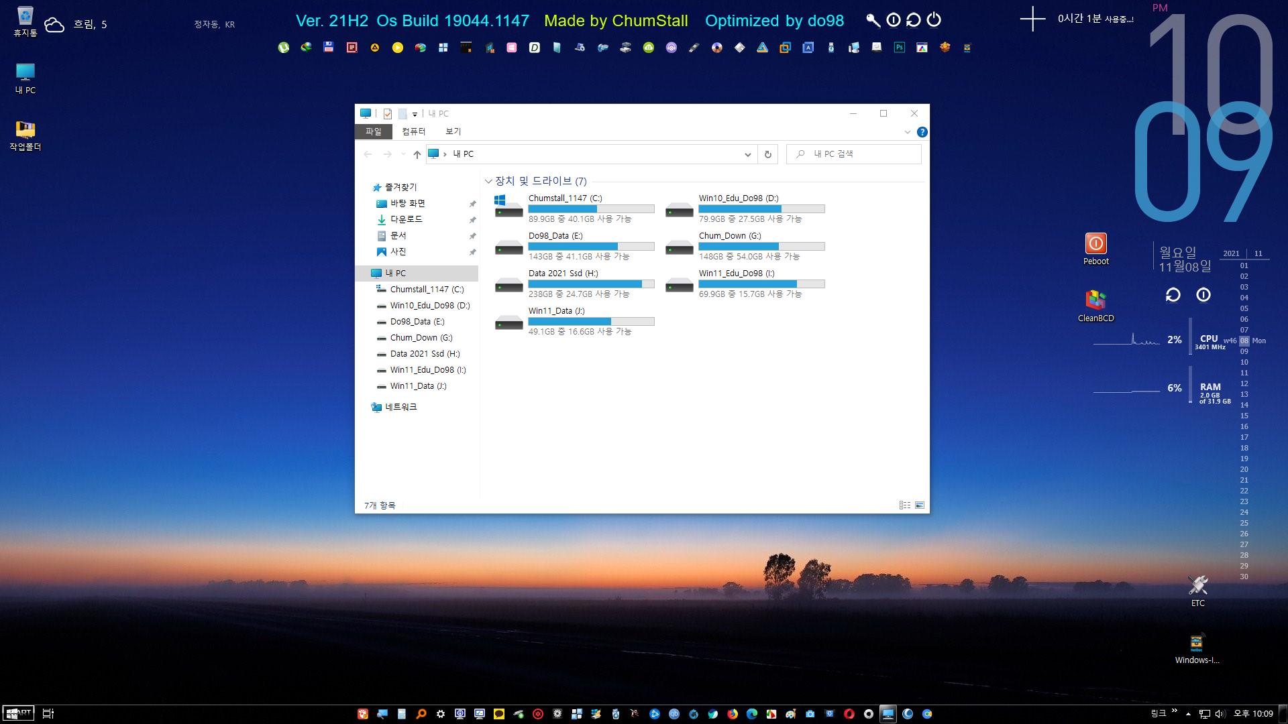Select 문서 in navigation pane
The height and width of the screenshot is (724, 1288).
pyautogui.click(x=398, y=235)
